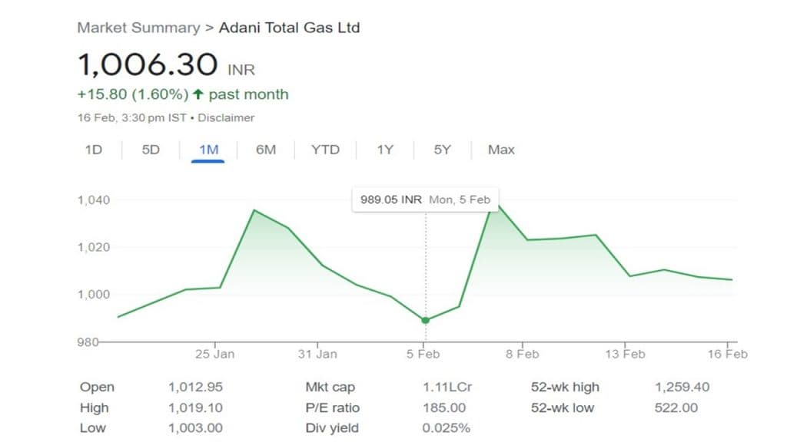Click the green data point at 5 Feb

(426, 320)
